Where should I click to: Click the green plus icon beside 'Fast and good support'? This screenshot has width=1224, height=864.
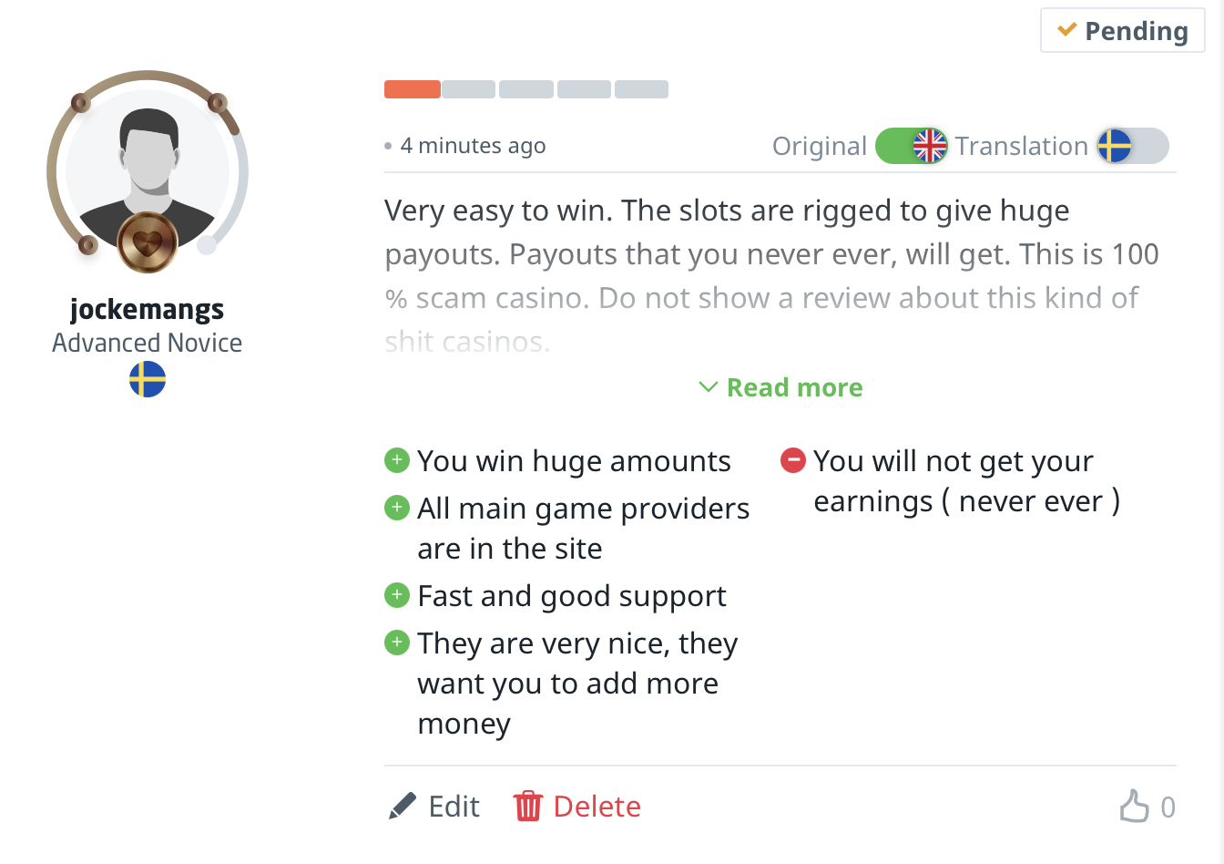[x=397, y=595]
